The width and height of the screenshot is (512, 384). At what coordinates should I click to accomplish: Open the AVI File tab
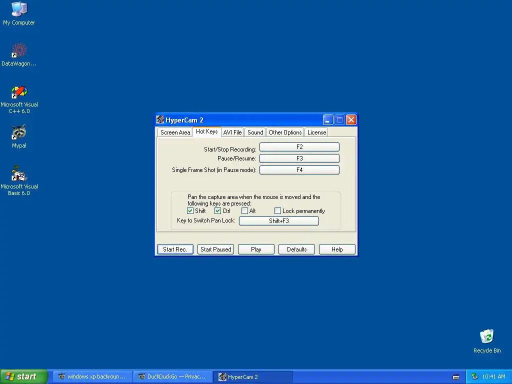point(232,132)
